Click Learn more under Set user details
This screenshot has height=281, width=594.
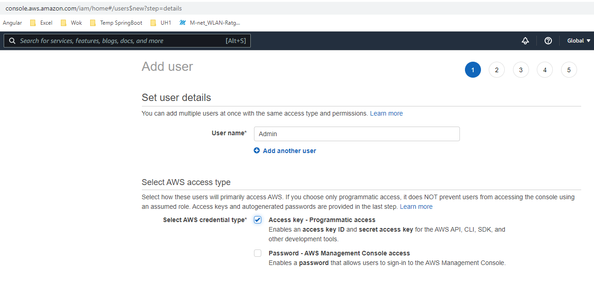coord(386,113)
